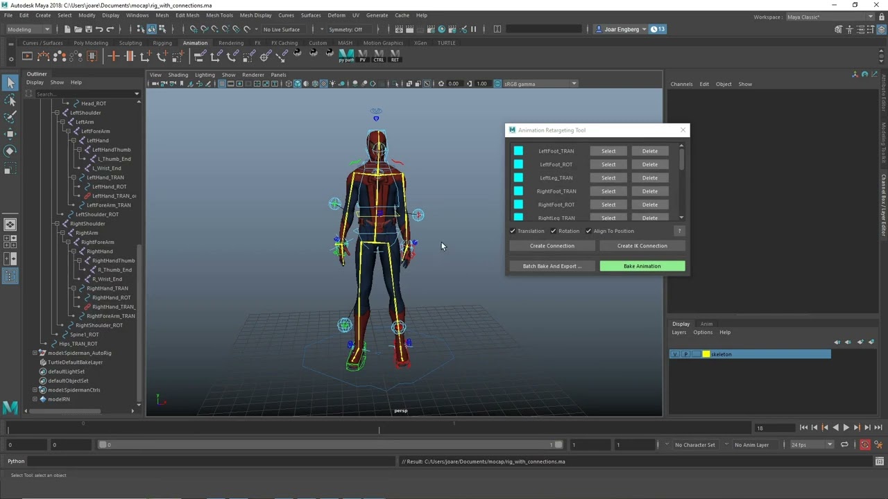Click cyan color swatch for LeftFoot_ROT
This screenshot has height=499, width=888.
pyautogui.click(x=518, y=164)
